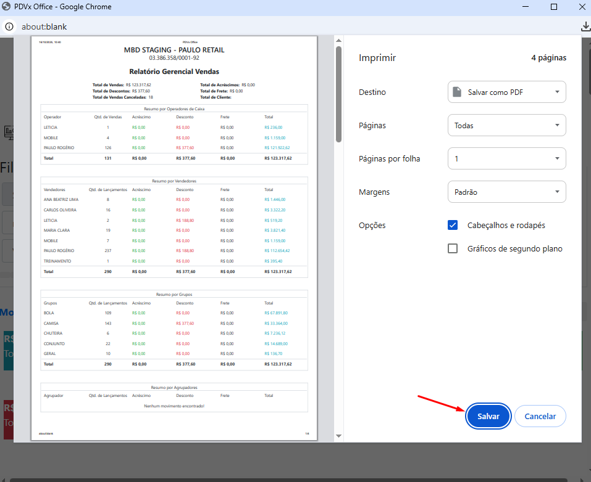The image size is (591, 482).
Task: Click the print preview vertical scrollbar thumb
Action: [338, 92]
